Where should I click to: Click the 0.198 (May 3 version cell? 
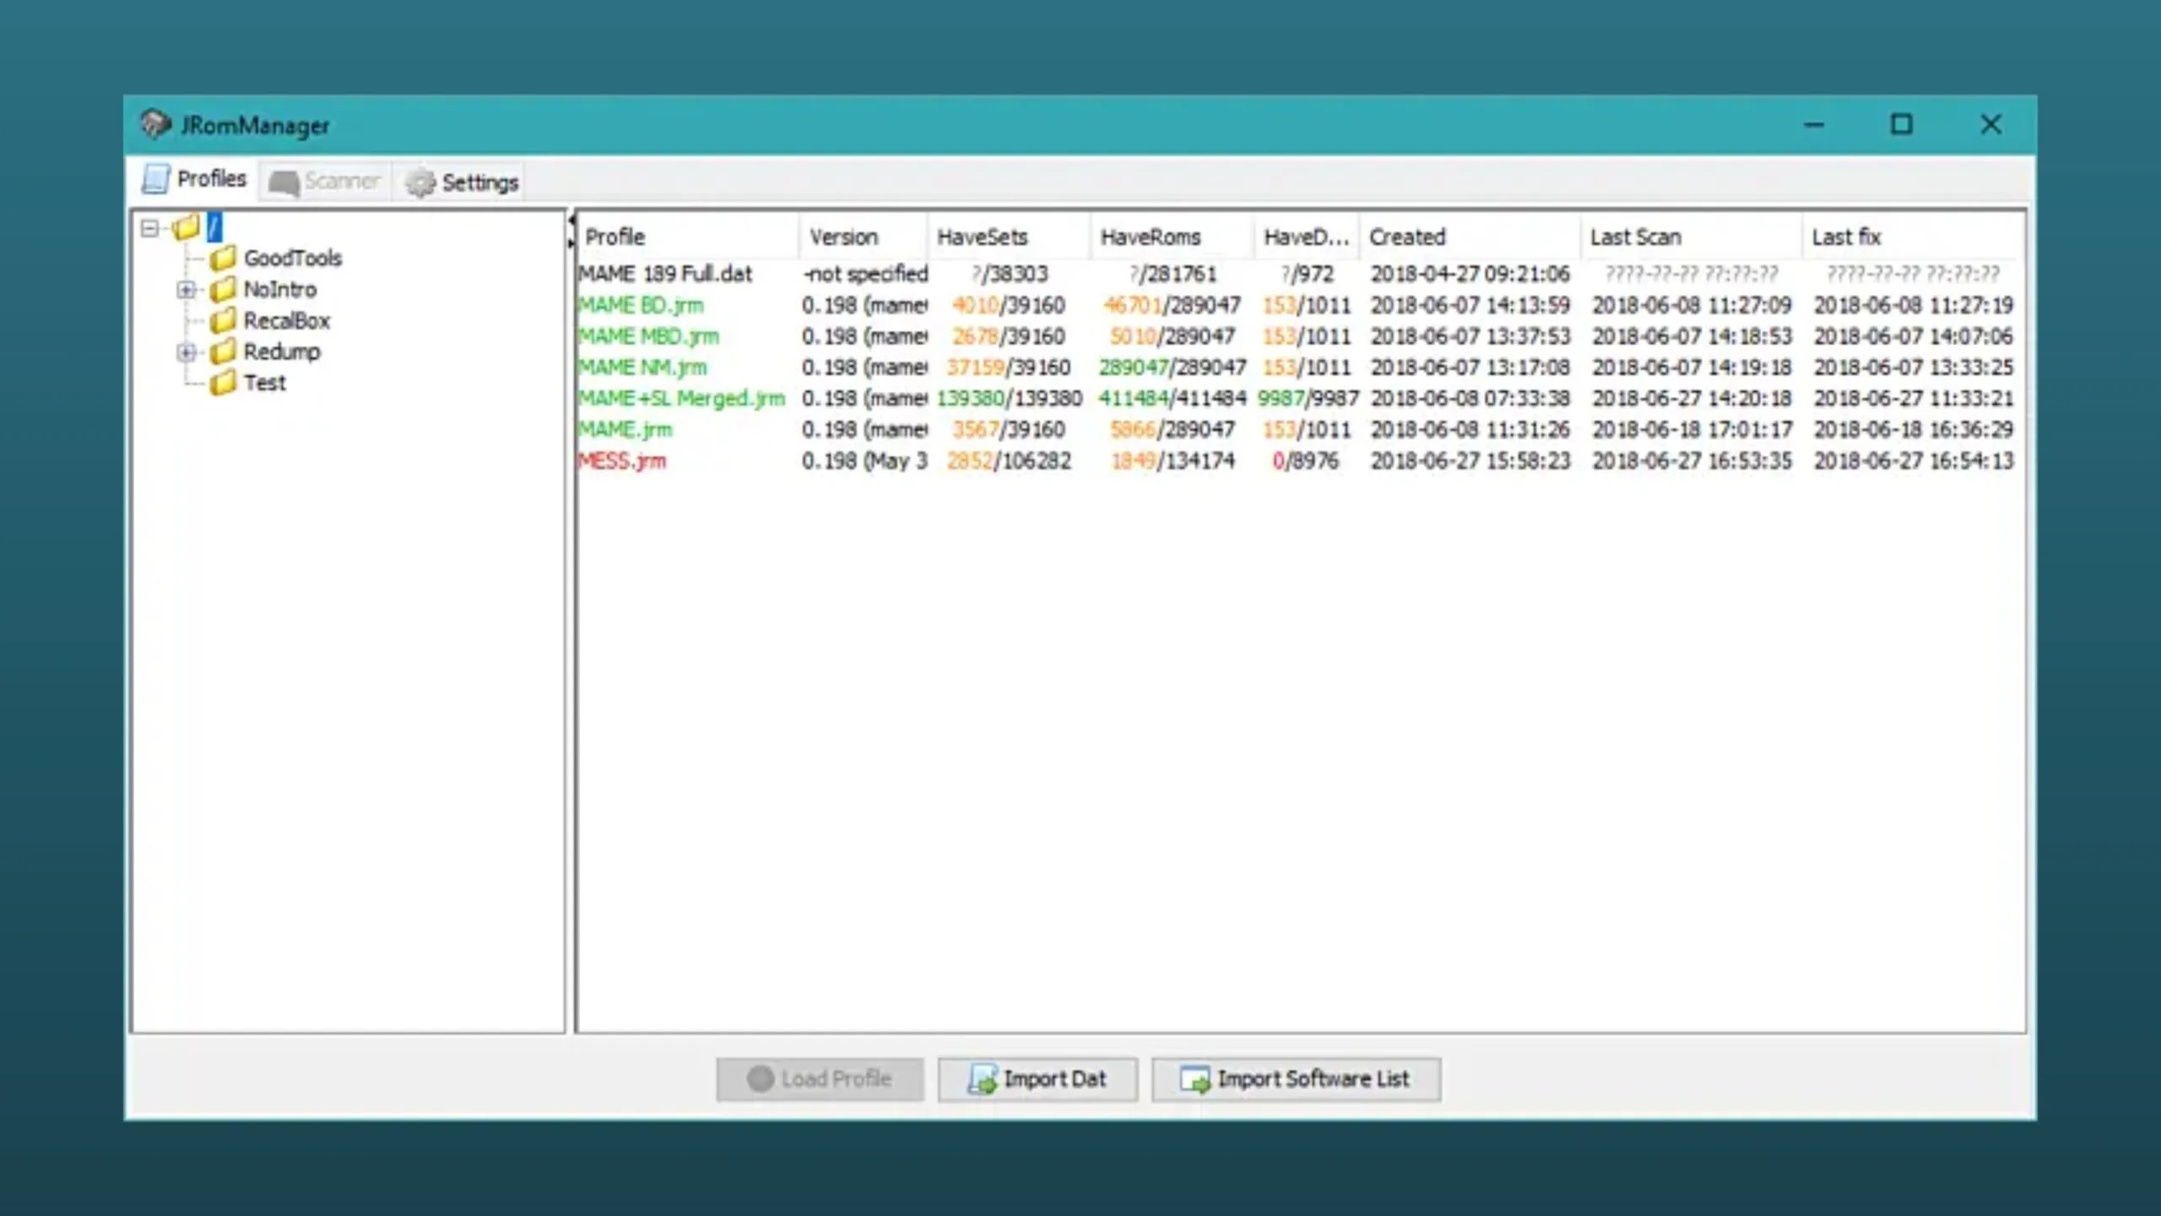click(x=864, y=460)
